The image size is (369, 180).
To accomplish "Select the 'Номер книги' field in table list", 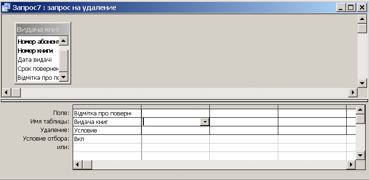I will 38,51.
